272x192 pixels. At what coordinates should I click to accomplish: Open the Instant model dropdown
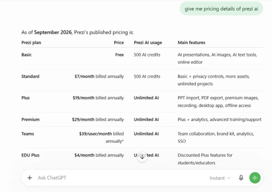pyautogui.click(x=220, y=178)
